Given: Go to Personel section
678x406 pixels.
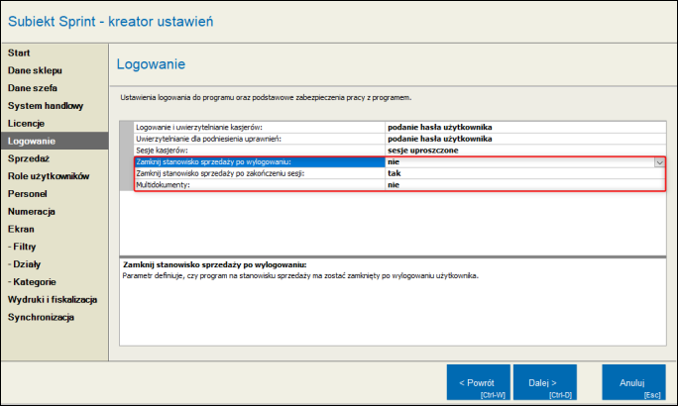Looking at the screenshot, I should (x=28, y=193).
